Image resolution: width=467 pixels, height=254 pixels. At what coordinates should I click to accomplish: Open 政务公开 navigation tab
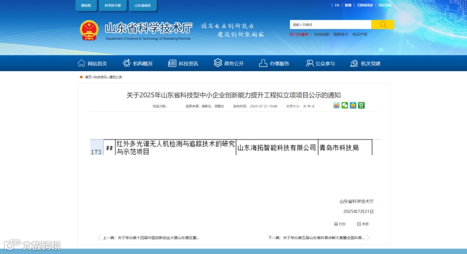tap(229, 63)
